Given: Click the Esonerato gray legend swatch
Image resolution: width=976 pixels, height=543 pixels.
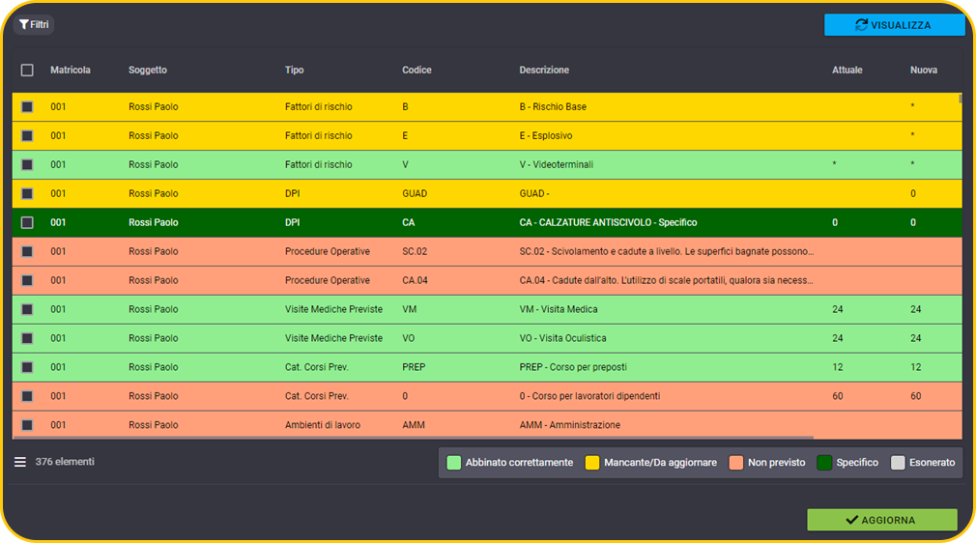Looking at the screenshot, I should pyautogui.click(x=898, y=463).
